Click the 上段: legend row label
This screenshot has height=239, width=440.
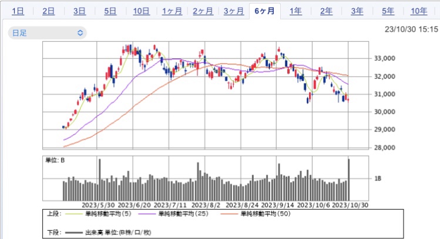[54, 214]
